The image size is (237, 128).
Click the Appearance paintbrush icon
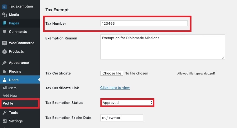tap(5, 63)
